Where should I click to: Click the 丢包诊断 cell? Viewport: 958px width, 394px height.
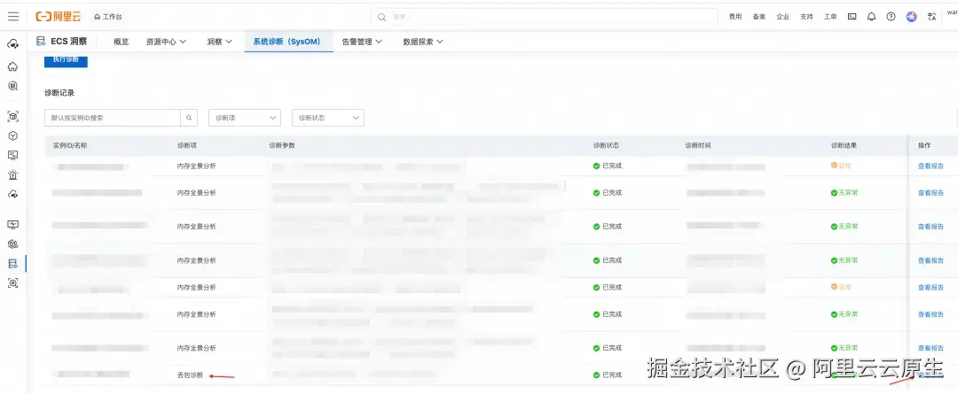pos(190,375)
